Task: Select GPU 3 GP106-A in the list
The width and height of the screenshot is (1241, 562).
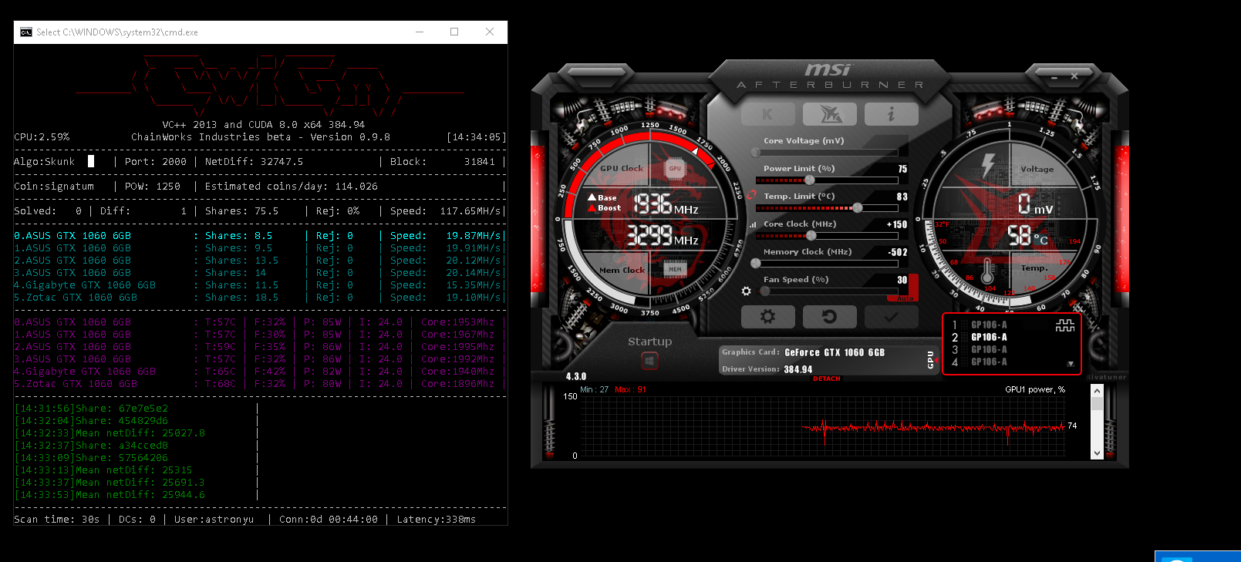Action: [989, 350]
